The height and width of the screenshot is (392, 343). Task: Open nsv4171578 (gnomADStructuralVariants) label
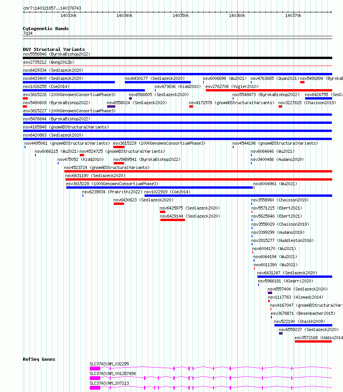[232, 103]
